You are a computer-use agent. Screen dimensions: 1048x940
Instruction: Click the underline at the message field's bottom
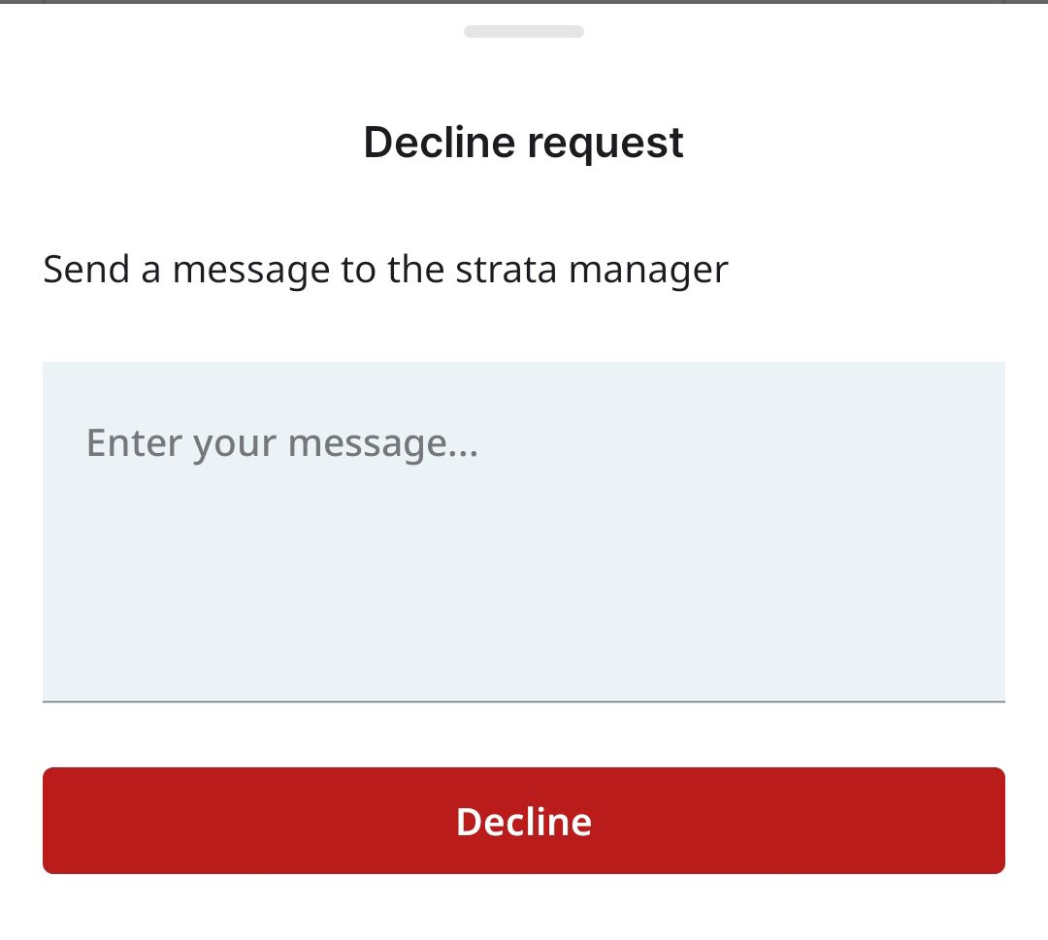click(524, 699)
